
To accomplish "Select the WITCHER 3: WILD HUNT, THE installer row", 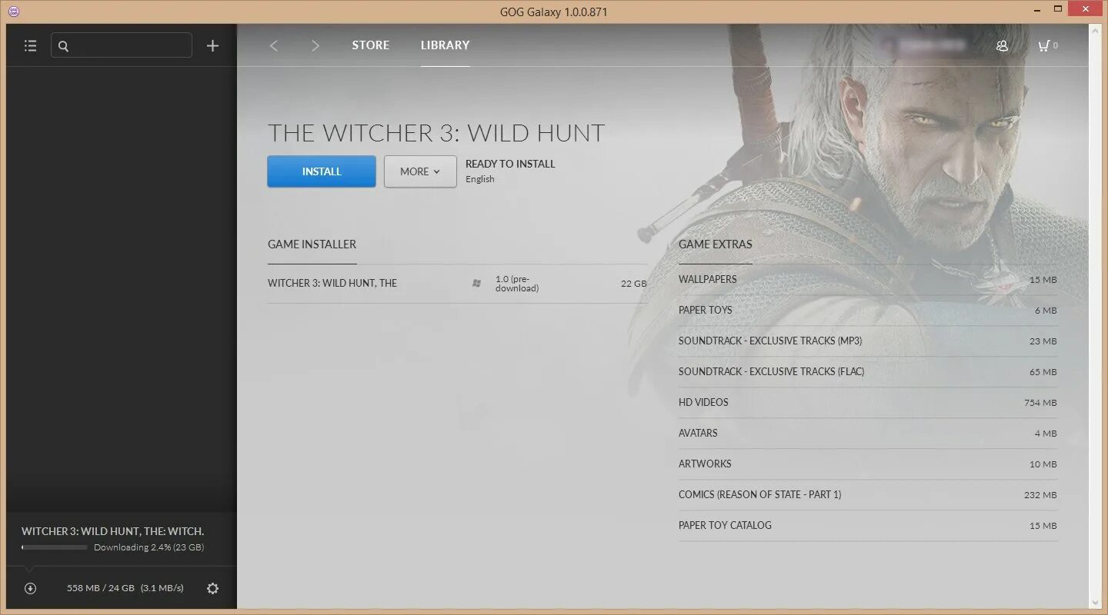I will (457, 284).
